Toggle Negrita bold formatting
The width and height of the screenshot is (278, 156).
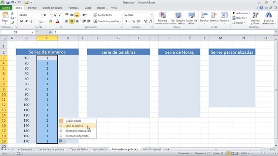point(21,21)
